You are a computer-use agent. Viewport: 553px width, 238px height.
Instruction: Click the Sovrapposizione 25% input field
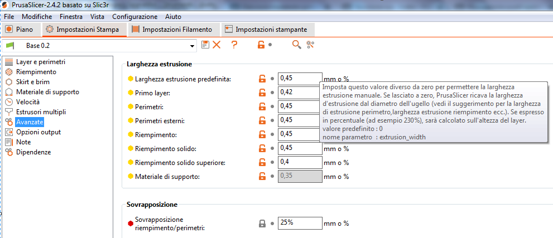click(x=300, y=223)
